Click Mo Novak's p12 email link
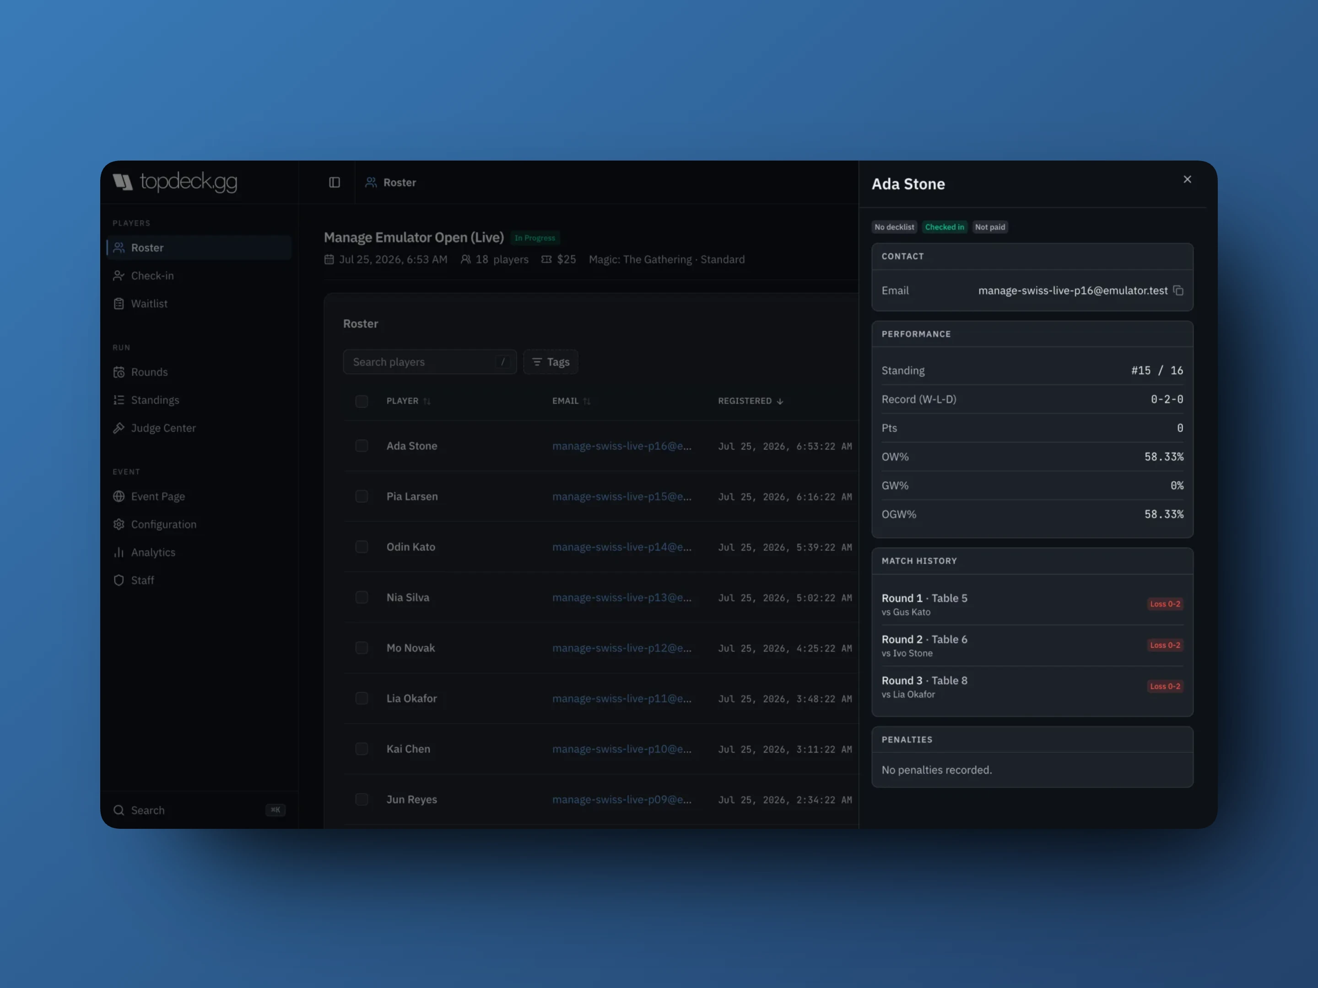1318x988 pixels. [621, 648]
